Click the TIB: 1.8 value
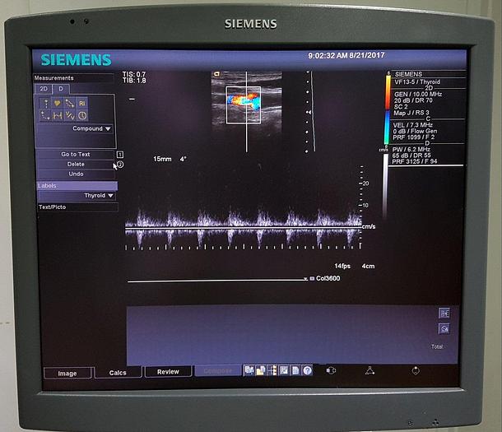Viewport: 502px width, 432px height. [x=134, y=81]
